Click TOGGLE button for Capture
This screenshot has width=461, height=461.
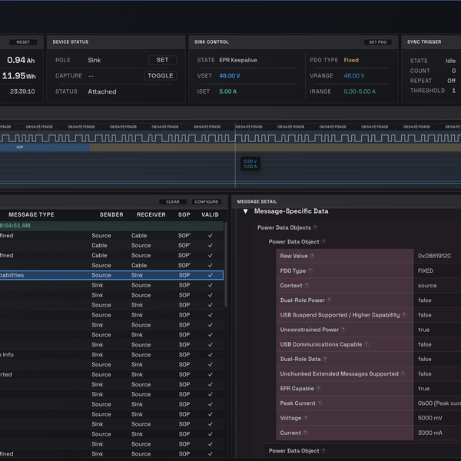point(161,75)
